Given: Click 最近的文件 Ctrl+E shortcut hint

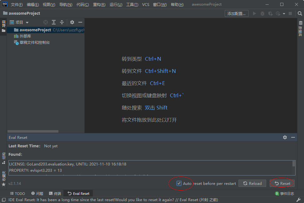Looking at the screenshot, I should pos(143,83).
